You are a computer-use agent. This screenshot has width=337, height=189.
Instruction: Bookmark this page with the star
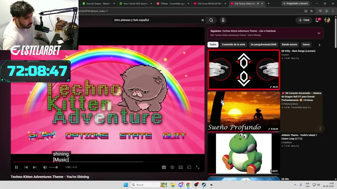point(311,11)
